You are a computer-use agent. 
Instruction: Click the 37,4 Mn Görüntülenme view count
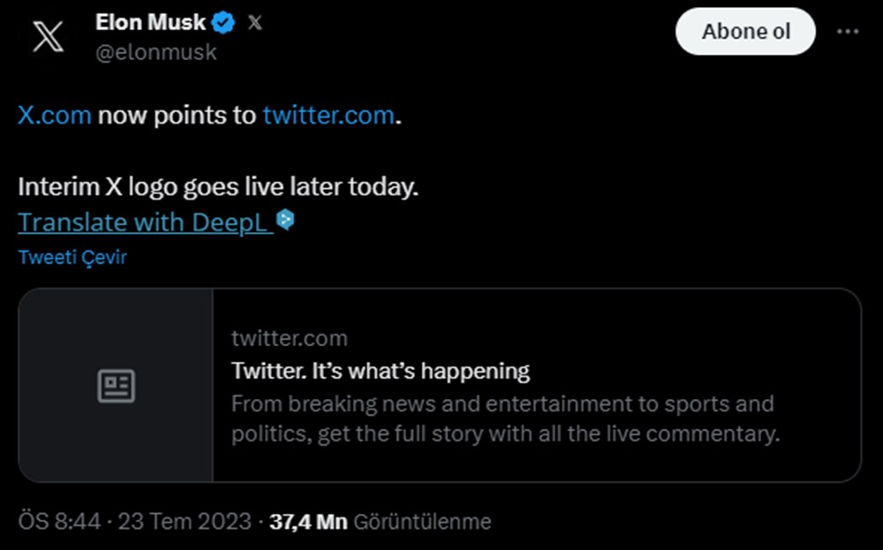(x=380, y=521)
